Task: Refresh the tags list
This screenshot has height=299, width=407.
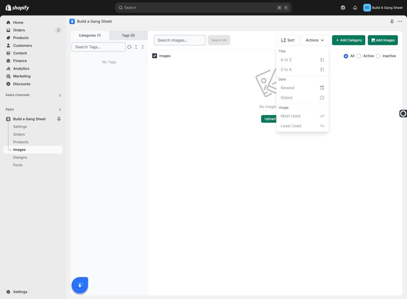Action: 129,47
